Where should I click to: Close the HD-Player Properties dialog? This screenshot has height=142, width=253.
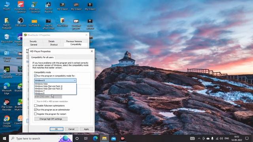(x=92, y=51)
